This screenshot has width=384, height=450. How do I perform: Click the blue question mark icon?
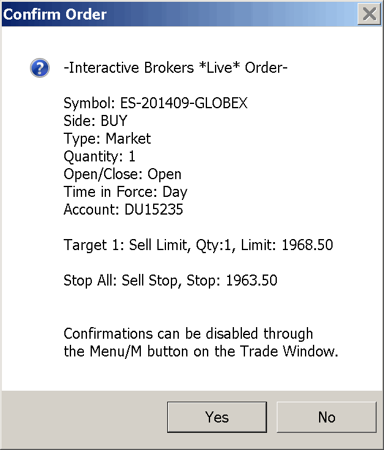pos(39,68)
